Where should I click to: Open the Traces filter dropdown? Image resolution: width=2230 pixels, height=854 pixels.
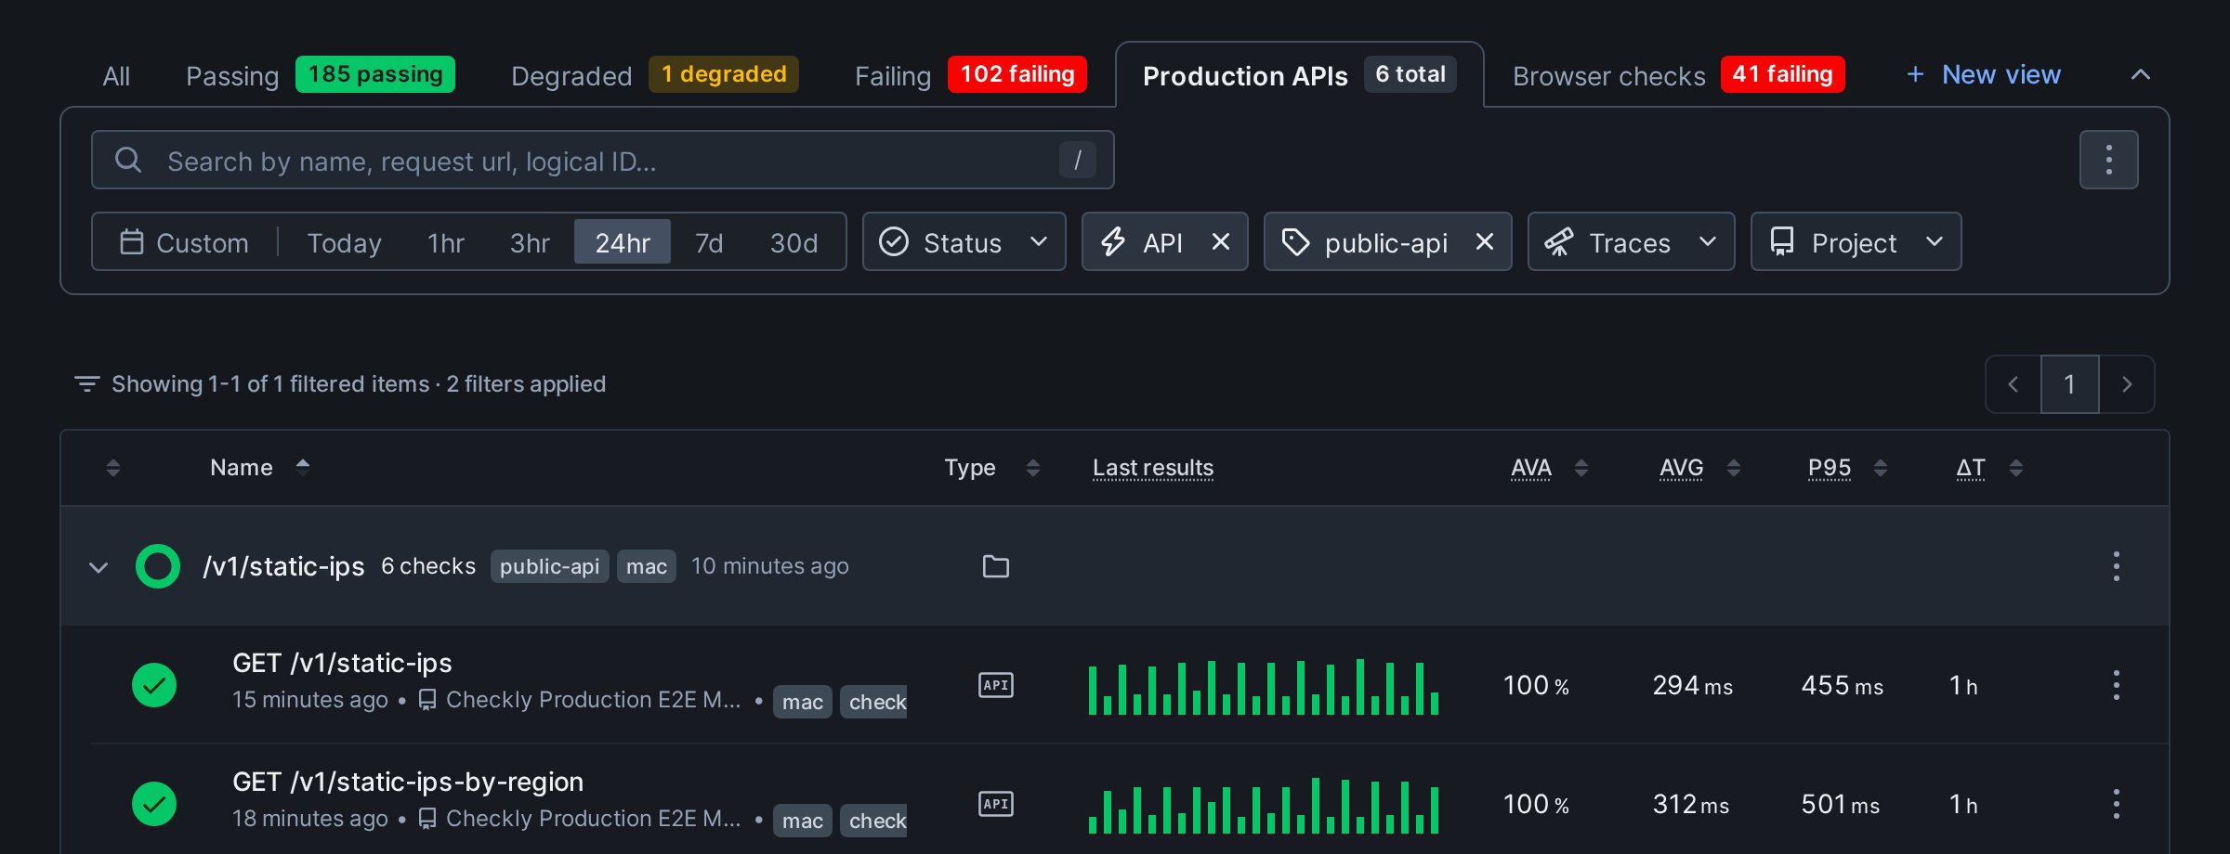click(1631, 241)
